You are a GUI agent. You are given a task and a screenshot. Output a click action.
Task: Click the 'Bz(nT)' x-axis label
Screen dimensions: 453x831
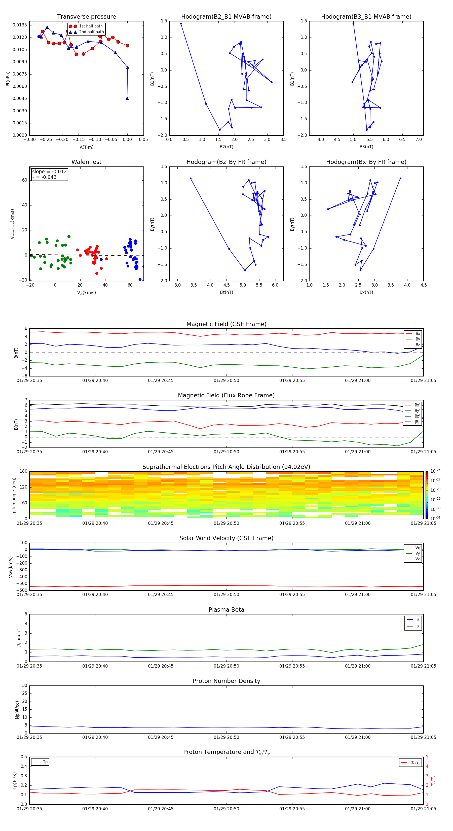[226, 292]
